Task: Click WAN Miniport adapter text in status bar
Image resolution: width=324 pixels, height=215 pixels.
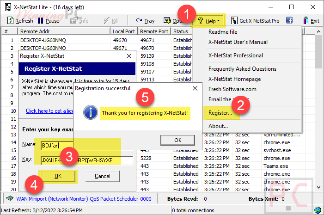Action: click(84, 199)
